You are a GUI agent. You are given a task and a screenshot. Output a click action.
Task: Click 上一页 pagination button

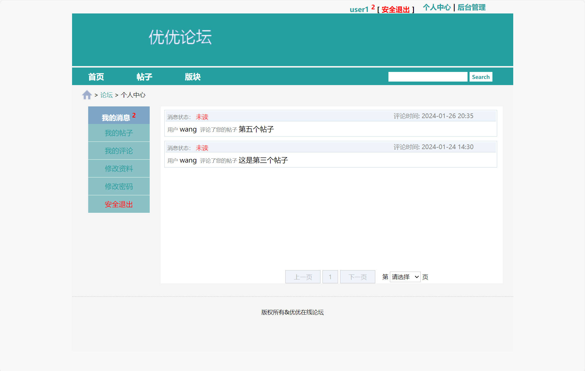[x=303, y=277]
